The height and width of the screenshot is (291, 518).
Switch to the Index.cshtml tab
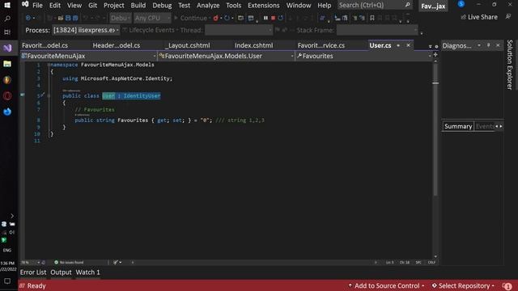coord(253,45)
